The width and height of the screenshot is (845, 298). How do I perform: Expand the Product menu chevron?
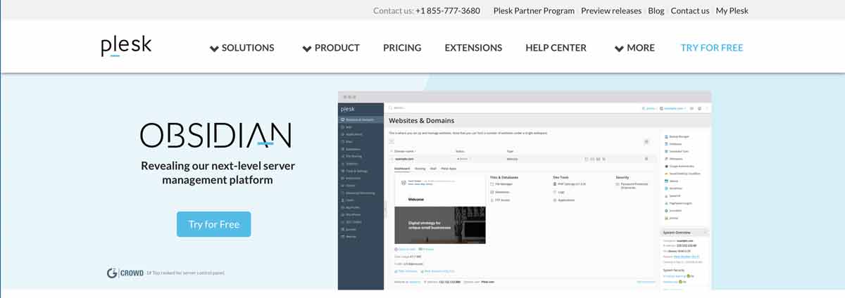(x=307, y=48)
